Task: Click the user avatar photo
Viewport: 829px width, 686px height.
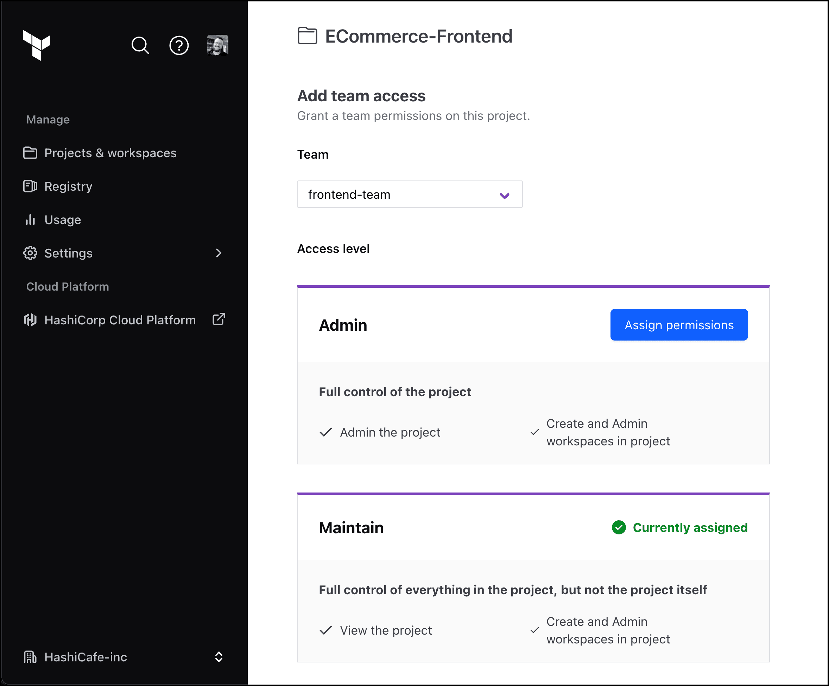Action: [x=217, y=45]
